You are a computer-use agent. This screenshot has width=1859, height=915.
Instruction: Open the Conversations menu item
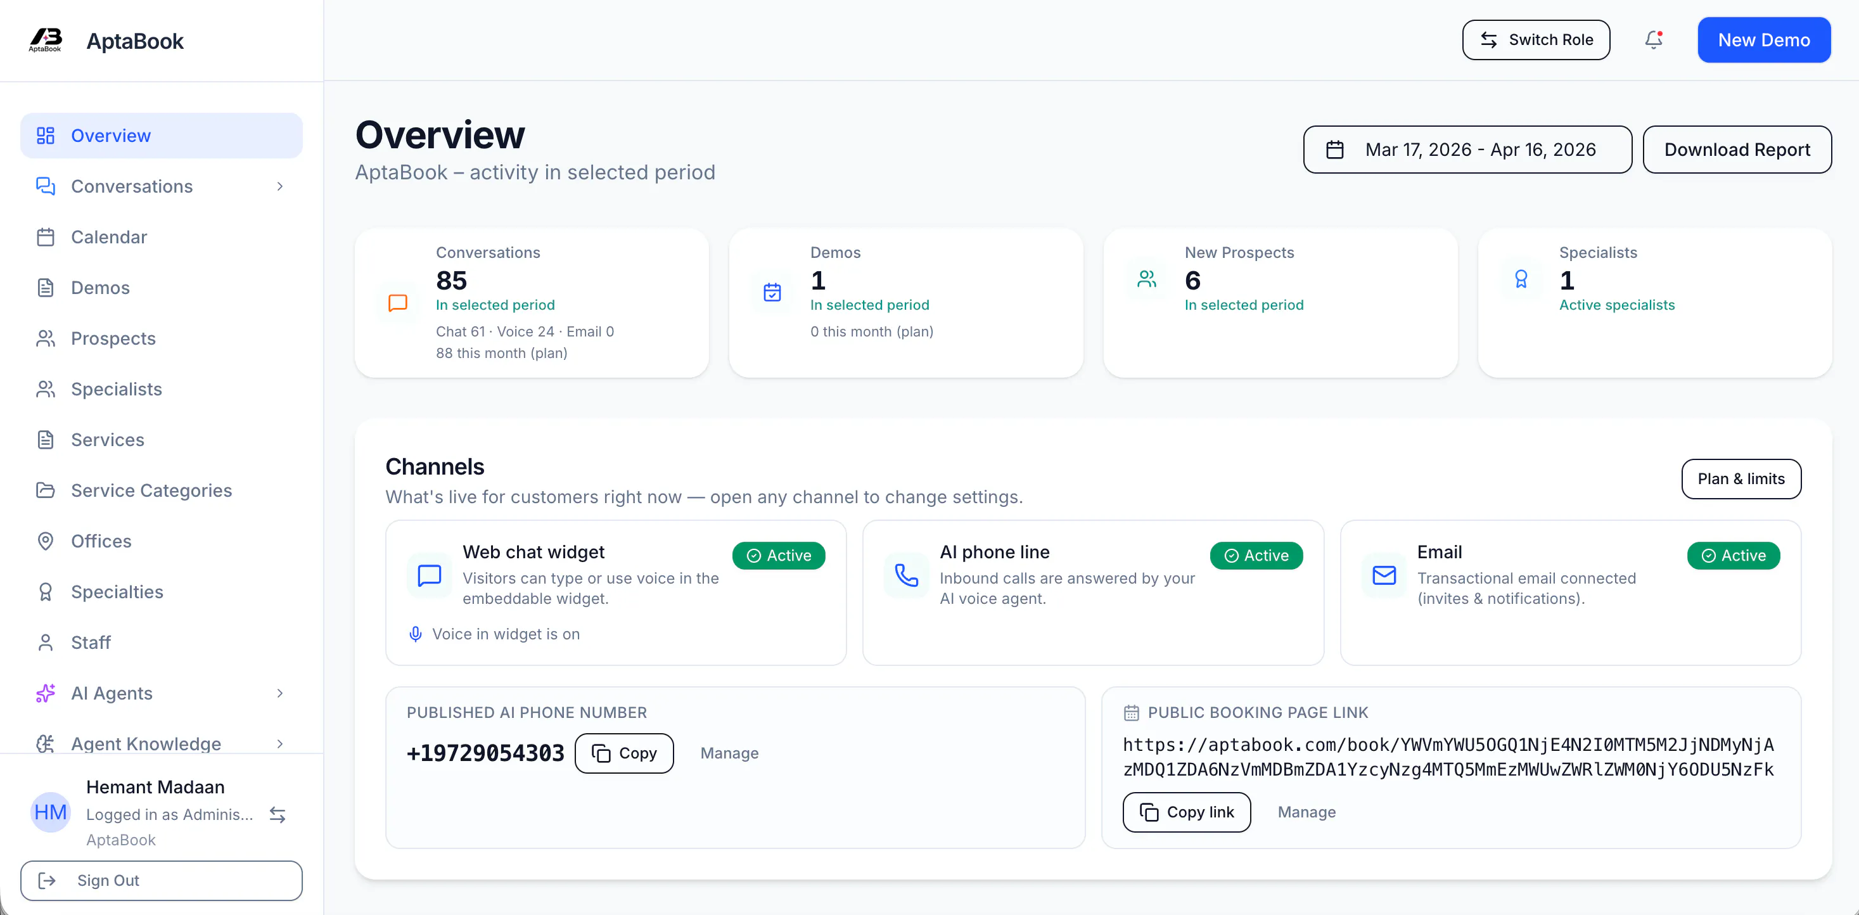161,186
